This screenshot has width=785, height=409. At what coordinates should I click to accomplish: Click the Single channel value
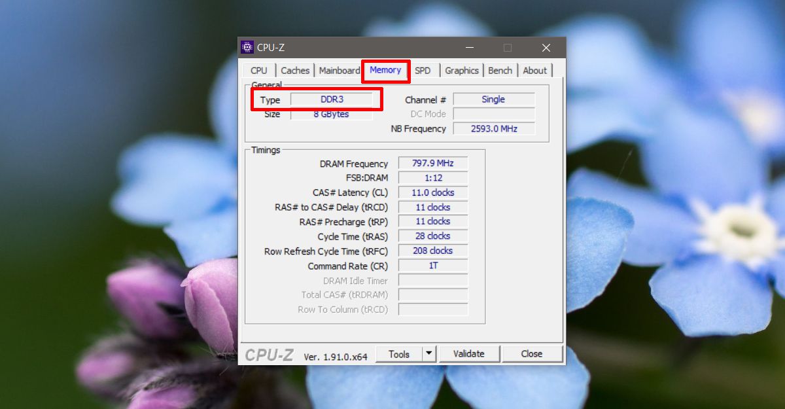(x=494, y=99)
